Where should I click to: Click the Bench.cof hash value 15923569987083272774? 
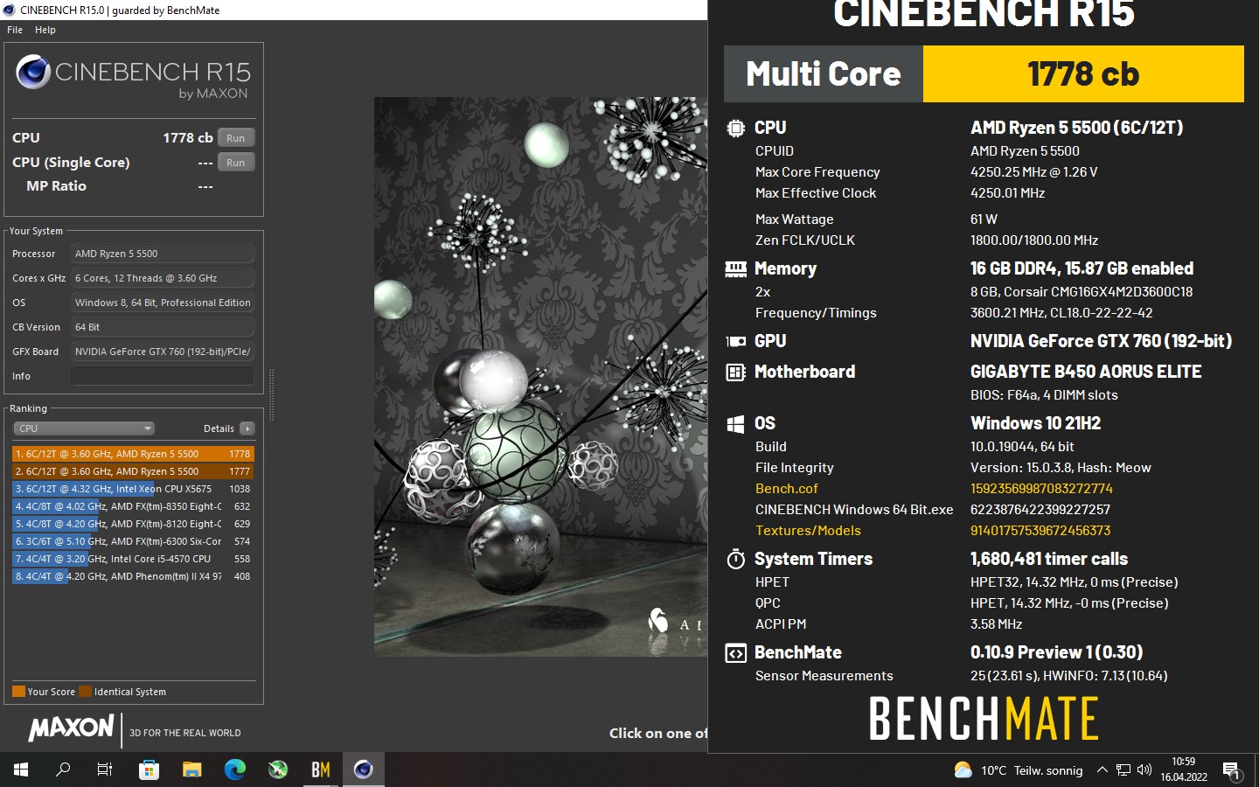click(x=1041, y=489)
